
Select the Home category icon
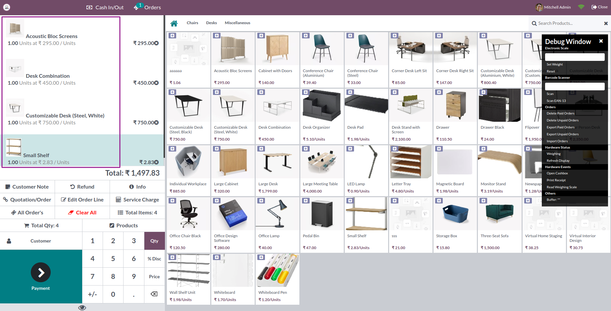pos(174,23)
